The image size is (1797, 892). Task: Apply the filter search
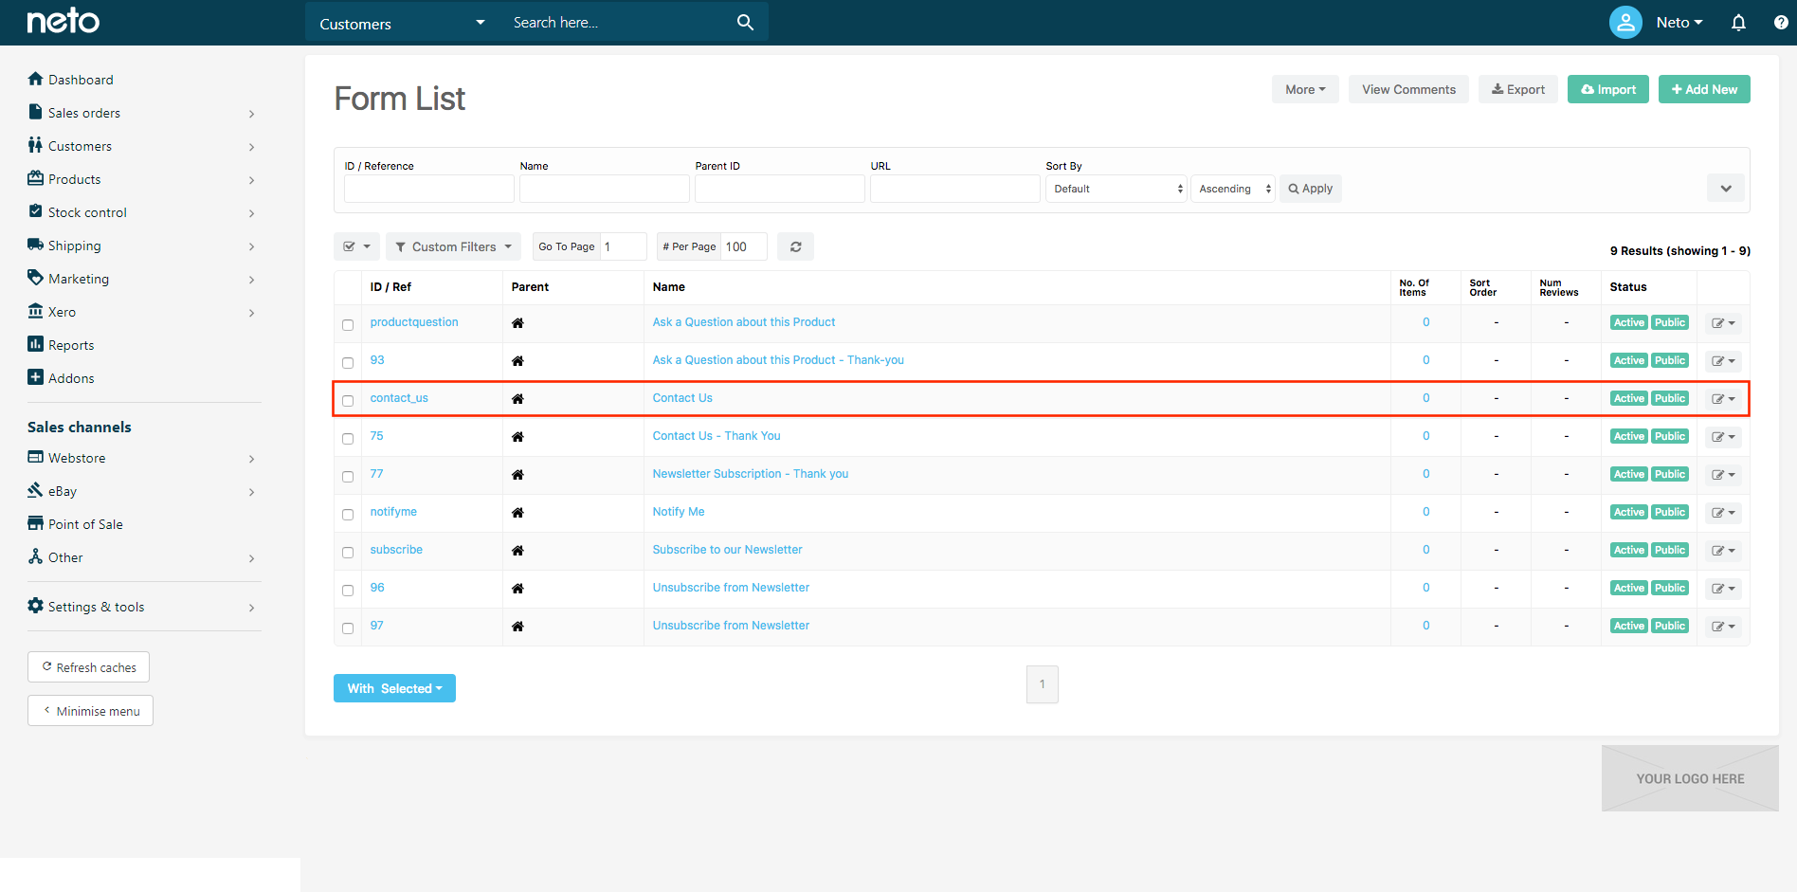click(x=1310, y=189)
